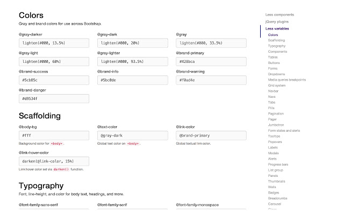
Task: Go to Typography in sidebar nav
Action: coord(277,46)
